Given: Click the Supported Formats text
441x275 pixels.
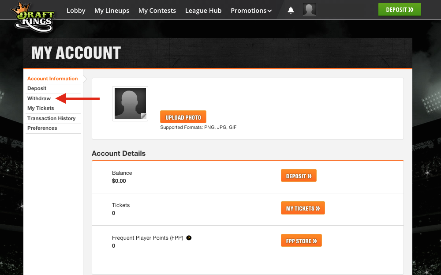Looking at the screenshot, I should click(198, 127).
